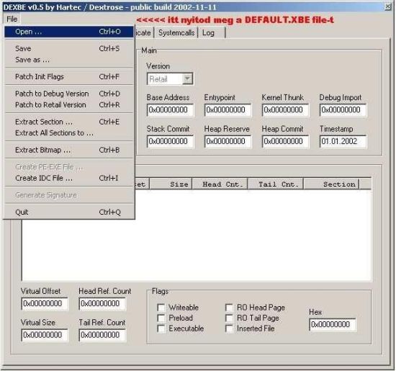Expand the Version Retail dropdown
The height and width of the screenshot is (371, 396).
[x=187, y=79]
